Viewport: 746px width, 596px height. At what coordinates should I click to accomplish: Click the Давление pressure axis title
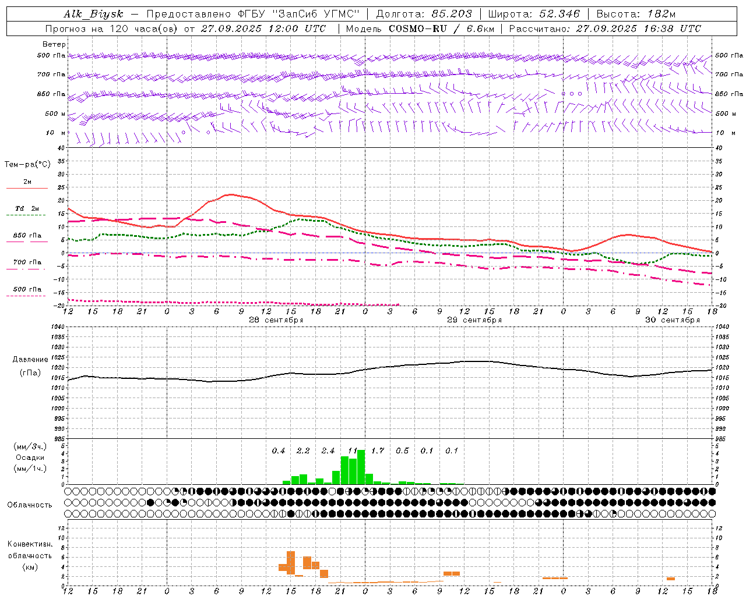(30, 360)
